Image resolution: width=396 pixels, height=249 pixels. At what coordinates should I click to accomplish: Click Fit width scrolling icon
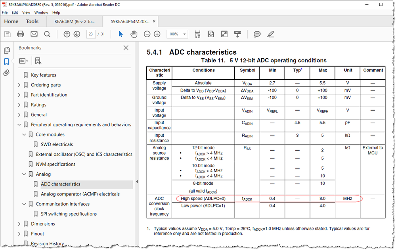pyautogui.click(x=197, y=34)
